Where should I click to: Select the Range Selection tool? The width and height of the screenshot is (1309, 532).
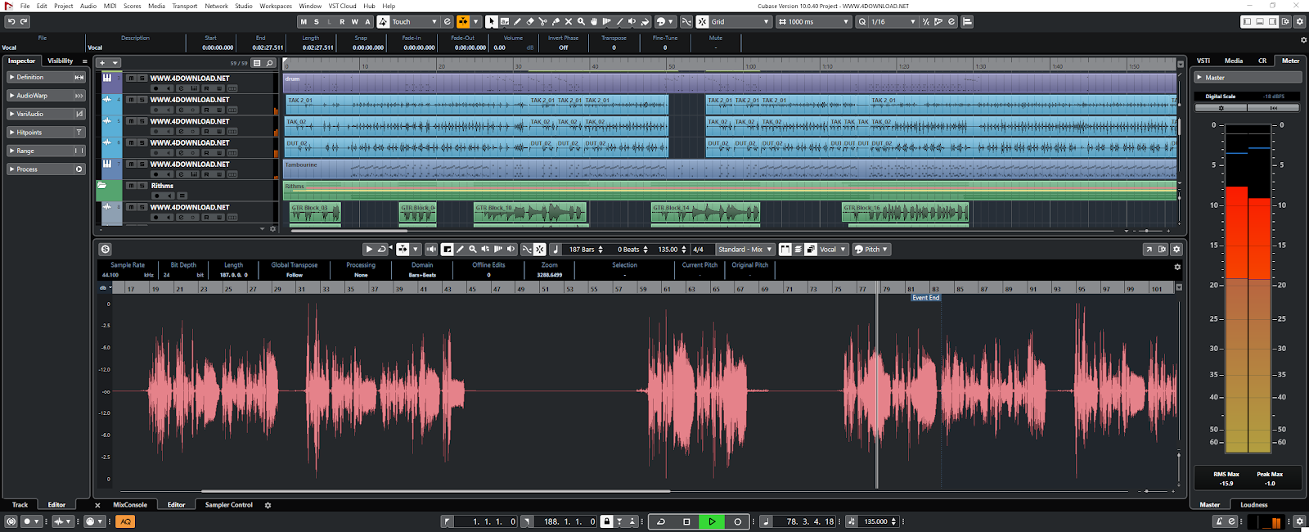pyautogui.click(x=505, y=21)
